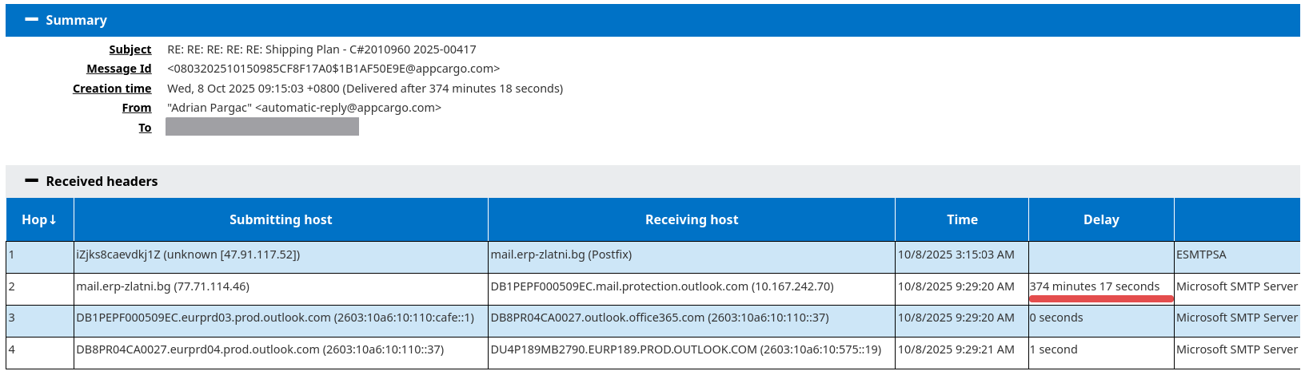Click the Submitting host column header

281,219
